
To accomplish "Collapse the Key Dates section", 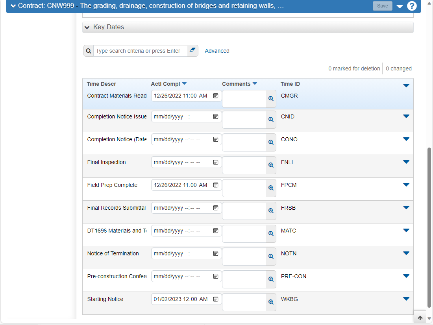I will click(87, 27).
